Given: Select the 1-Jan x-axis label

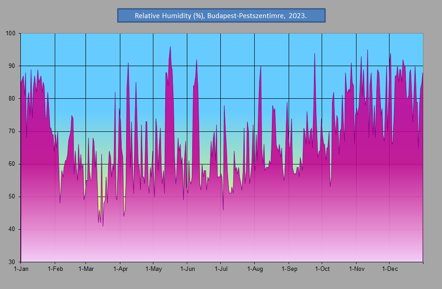Looking at the screenshot, I should (21, 269).
